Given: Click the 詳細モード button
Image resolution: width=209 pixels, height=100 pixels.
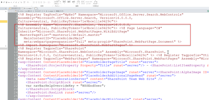Looking at the screenshot, I should 78,2.
